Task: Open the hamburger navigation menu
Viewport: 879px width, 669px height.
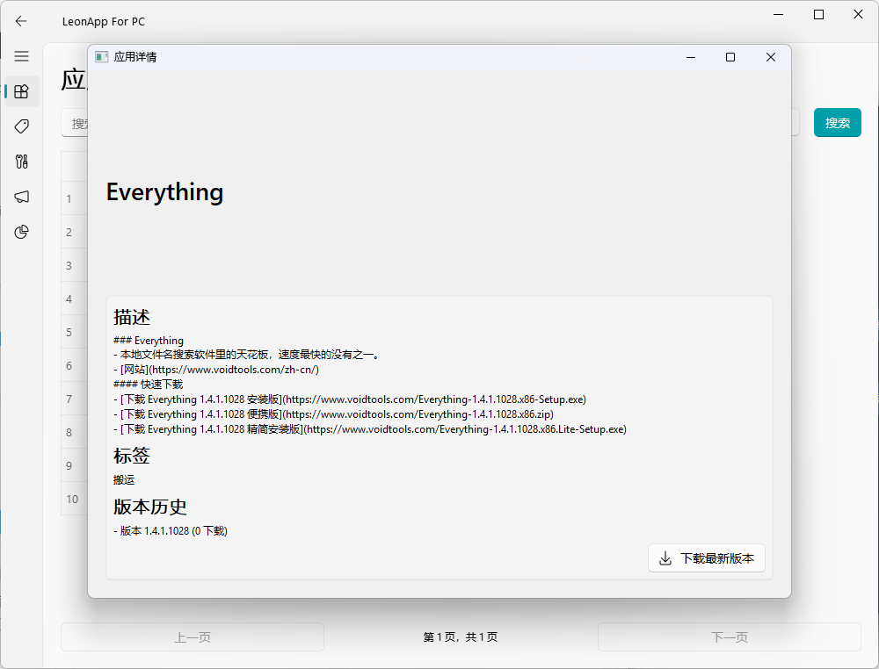Action: 21,56
